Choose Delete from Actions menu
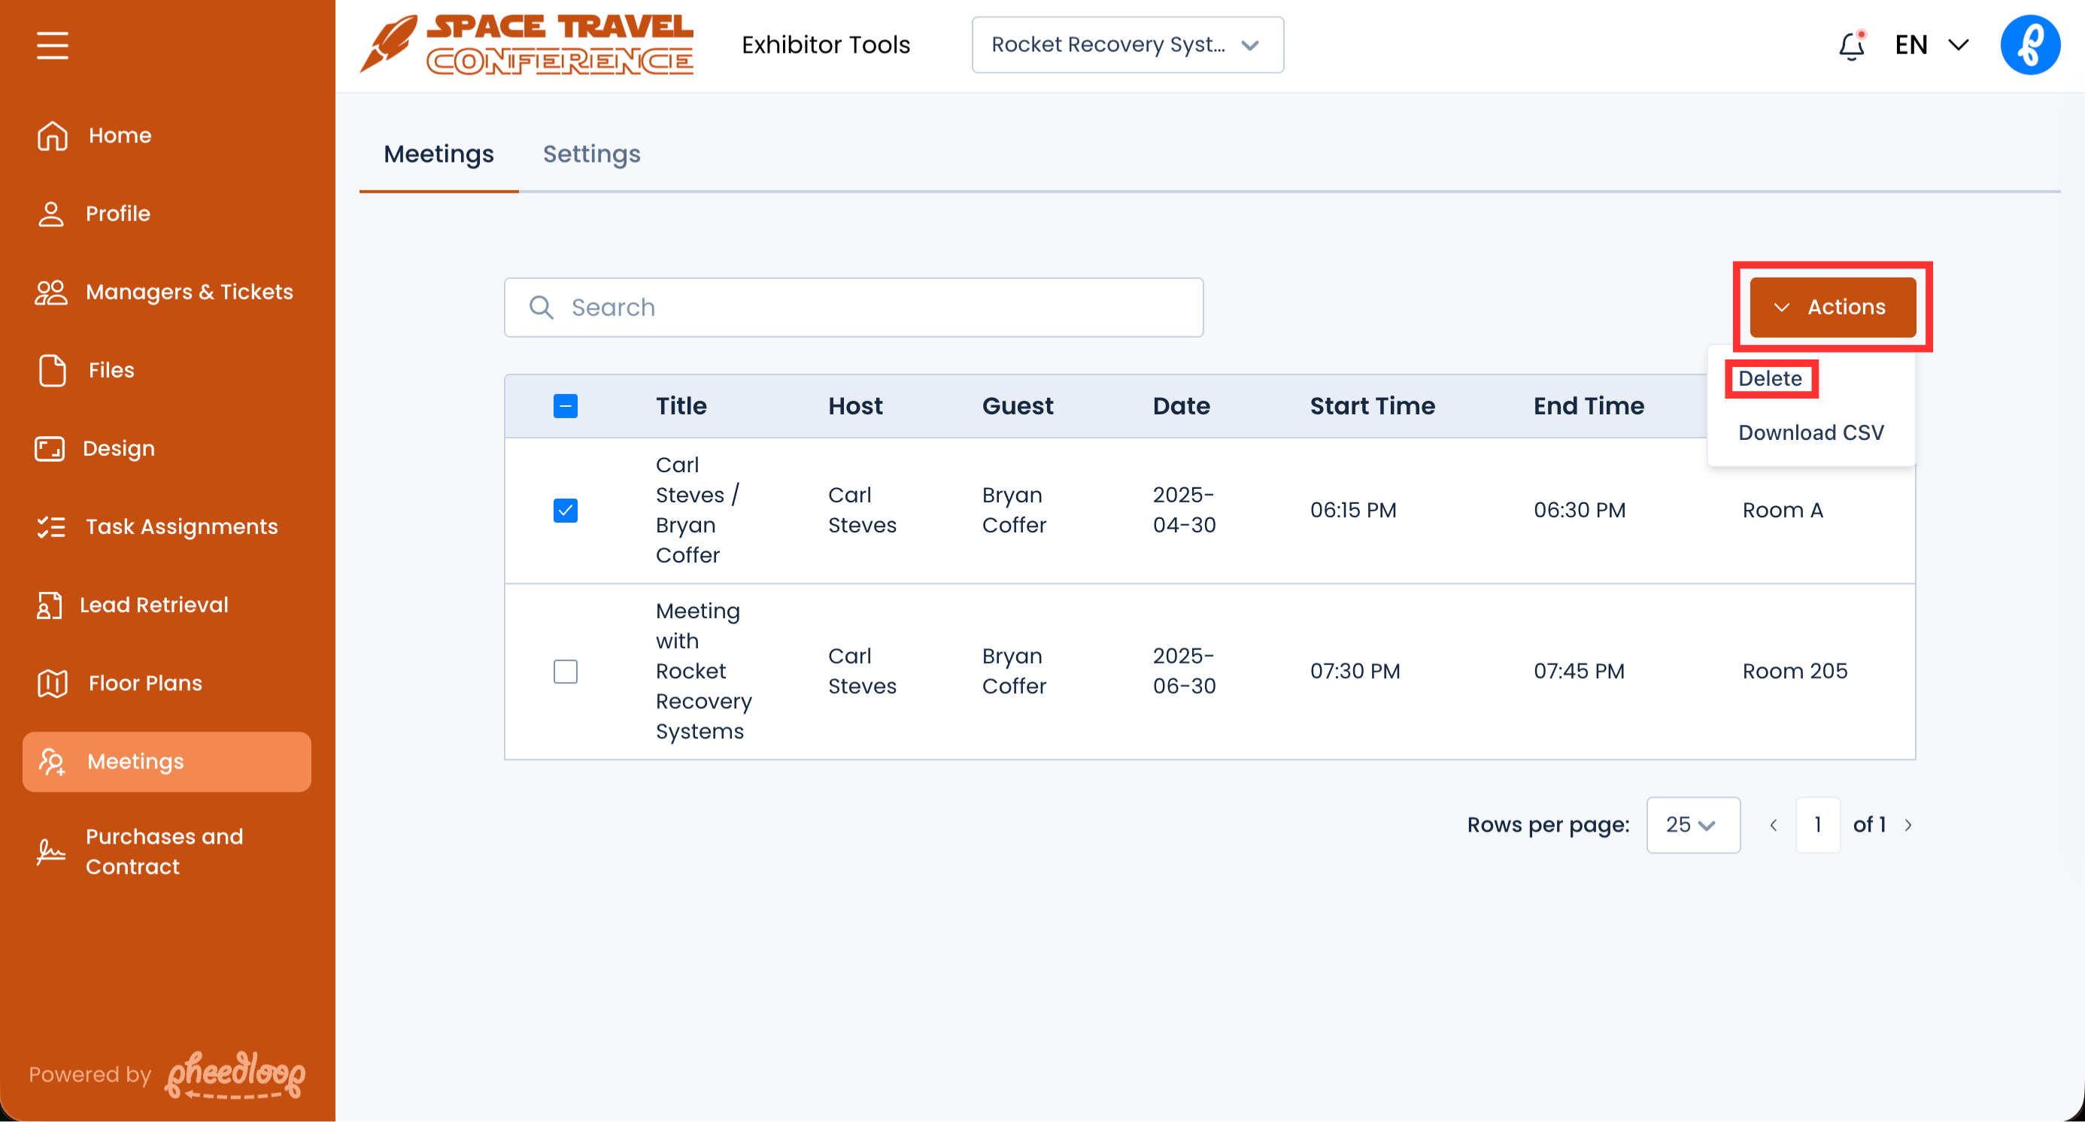The width and height of the screenshot is (2085, 1122). tap(1769, 378)
